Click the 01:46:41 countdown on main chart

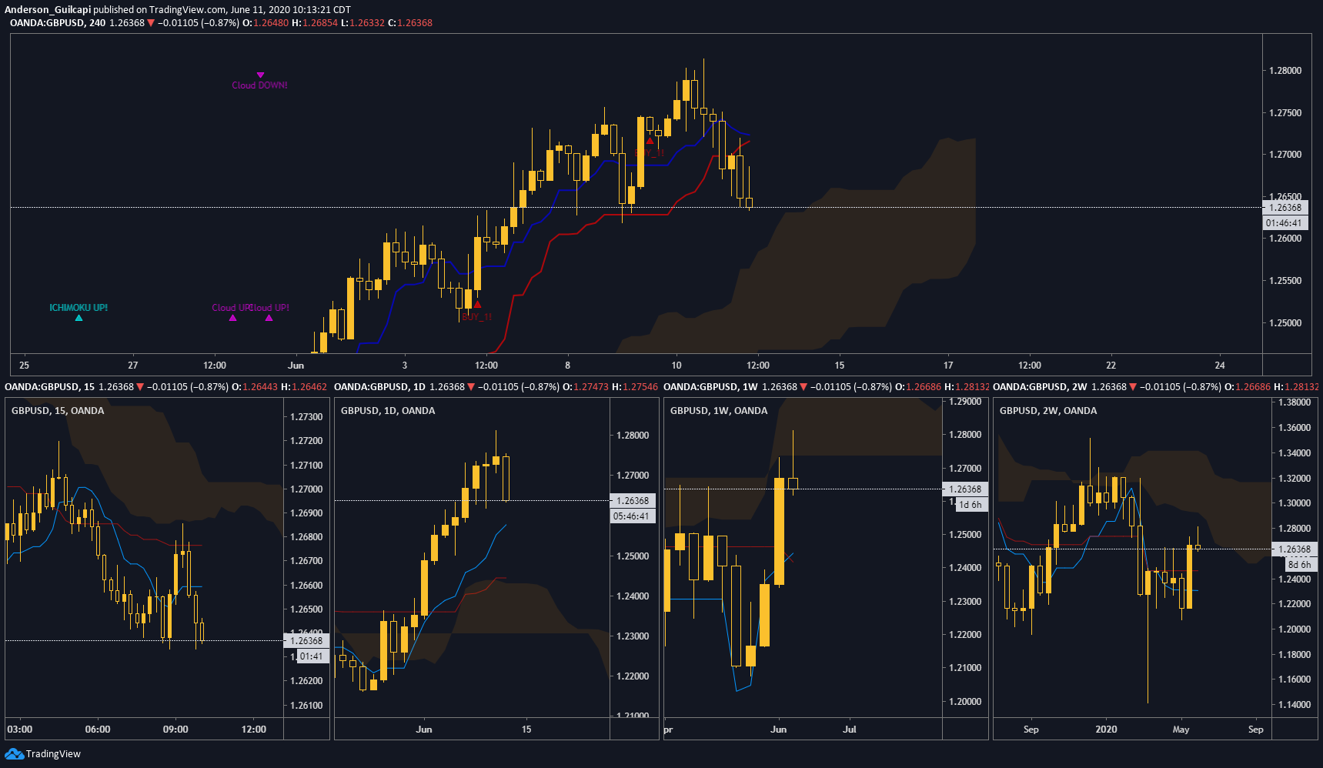[1285, 223]
